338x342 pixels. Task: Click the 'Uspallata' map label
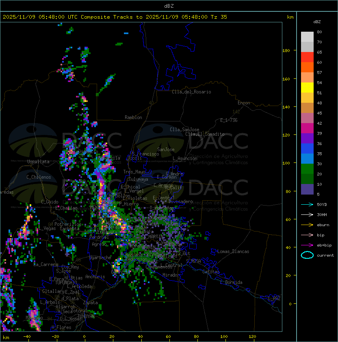pos(38,162)
